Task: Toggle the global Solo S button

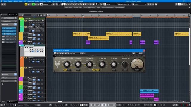Action: pos(28,4)
